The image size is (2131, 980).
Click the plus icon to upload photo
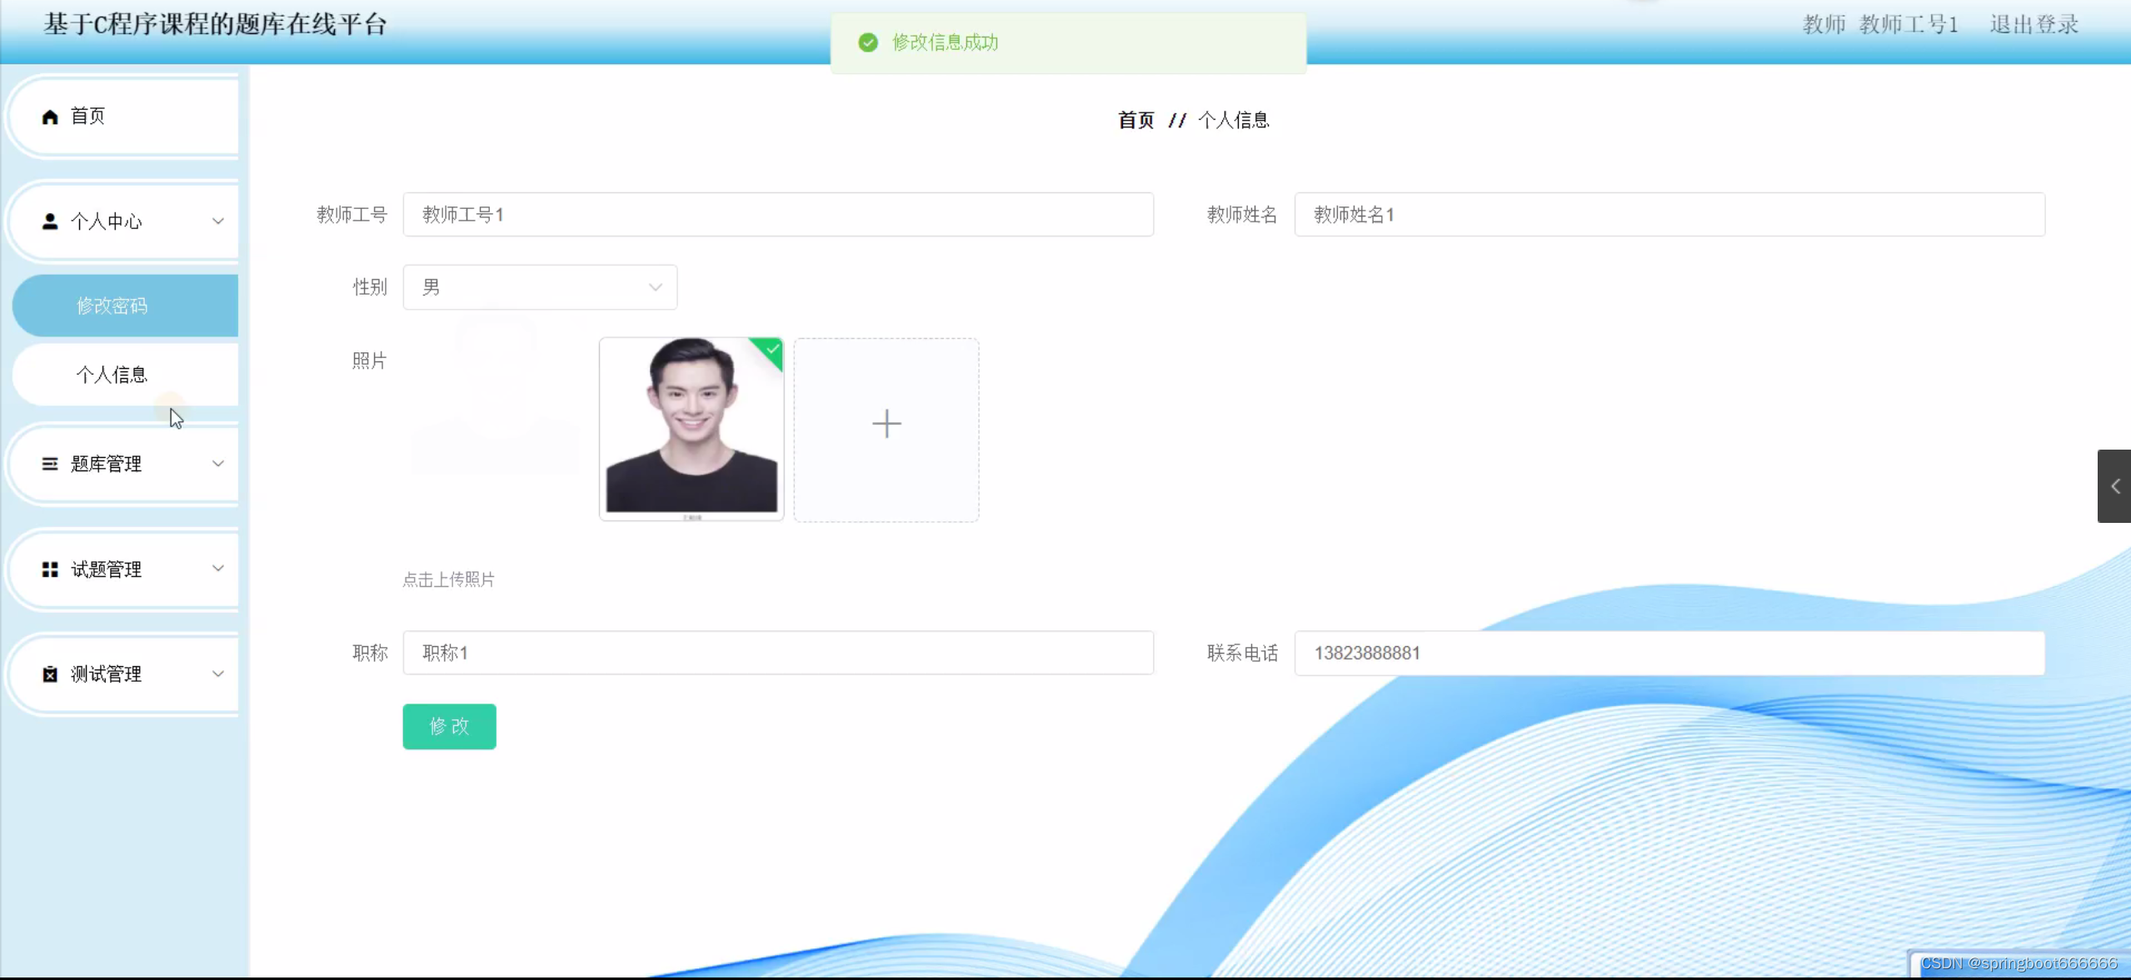click(x=886, y=424)
